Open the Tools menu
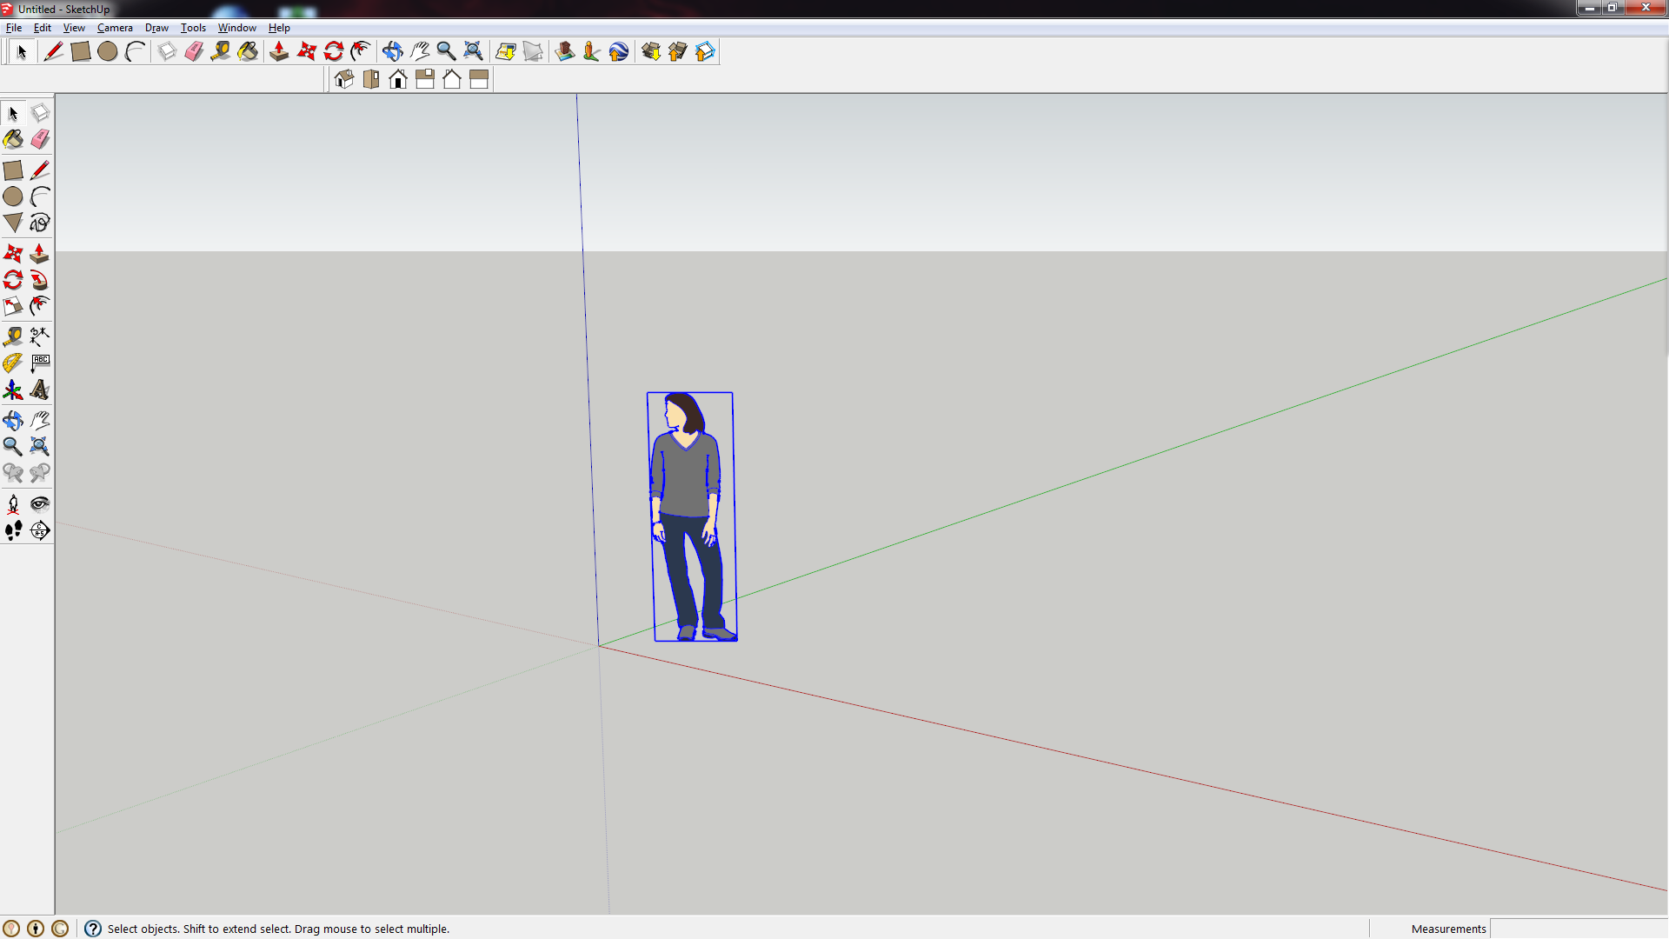Screen dimensions: 1669x939 [193, 28]
